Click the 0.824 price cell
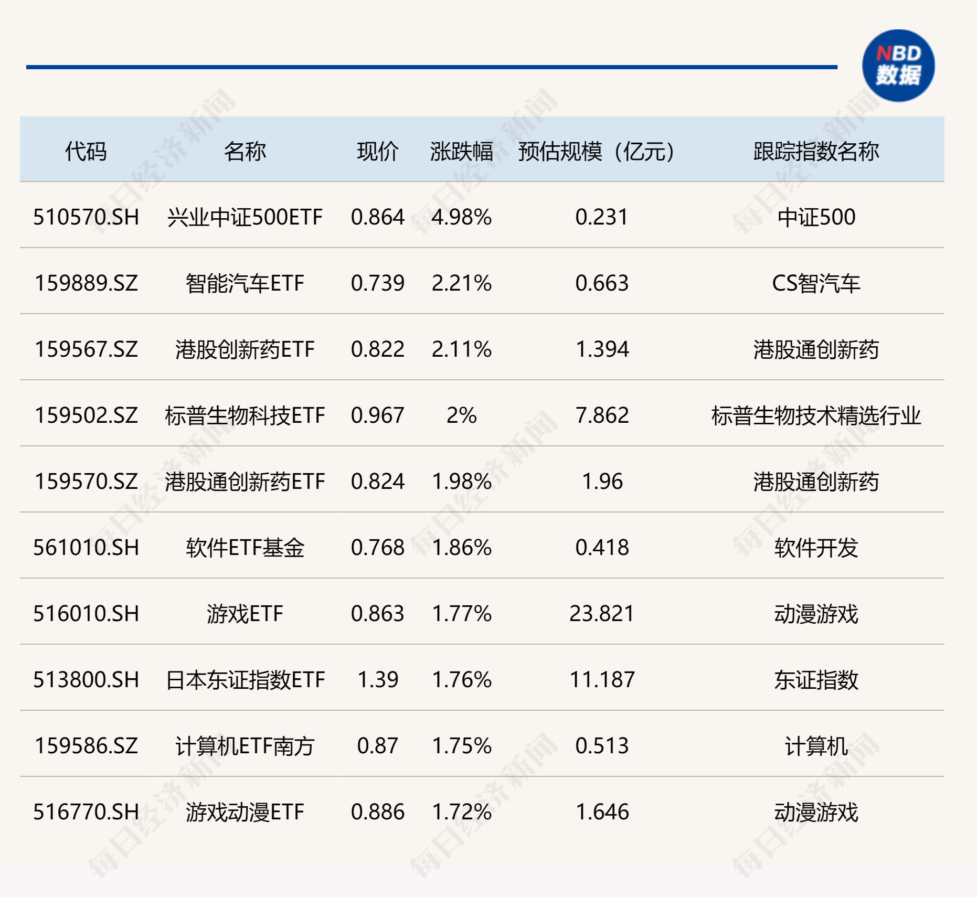 tap(378, 482)
